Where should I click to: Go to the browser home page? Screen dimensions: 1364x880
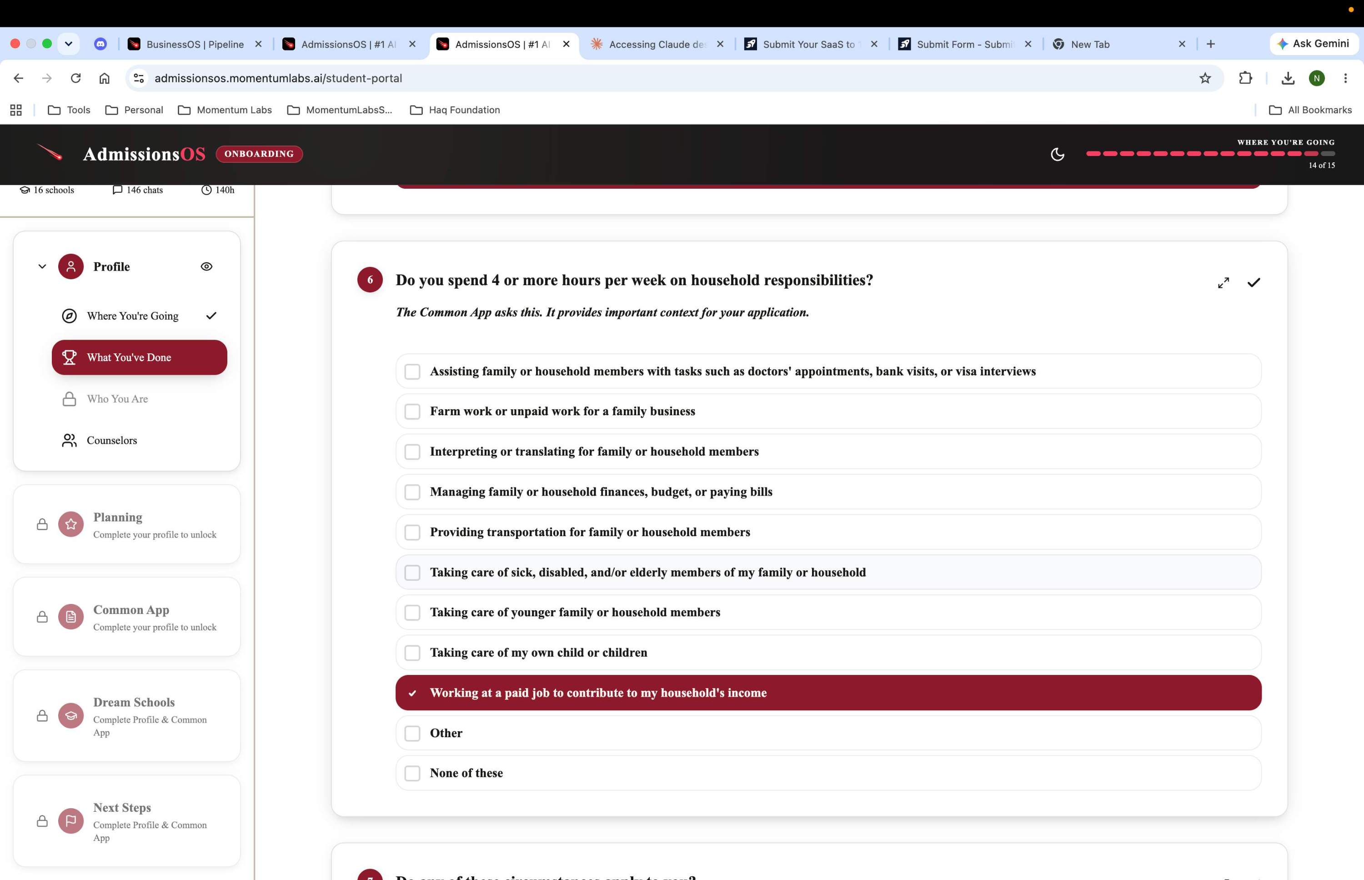[x=104, y=78]
